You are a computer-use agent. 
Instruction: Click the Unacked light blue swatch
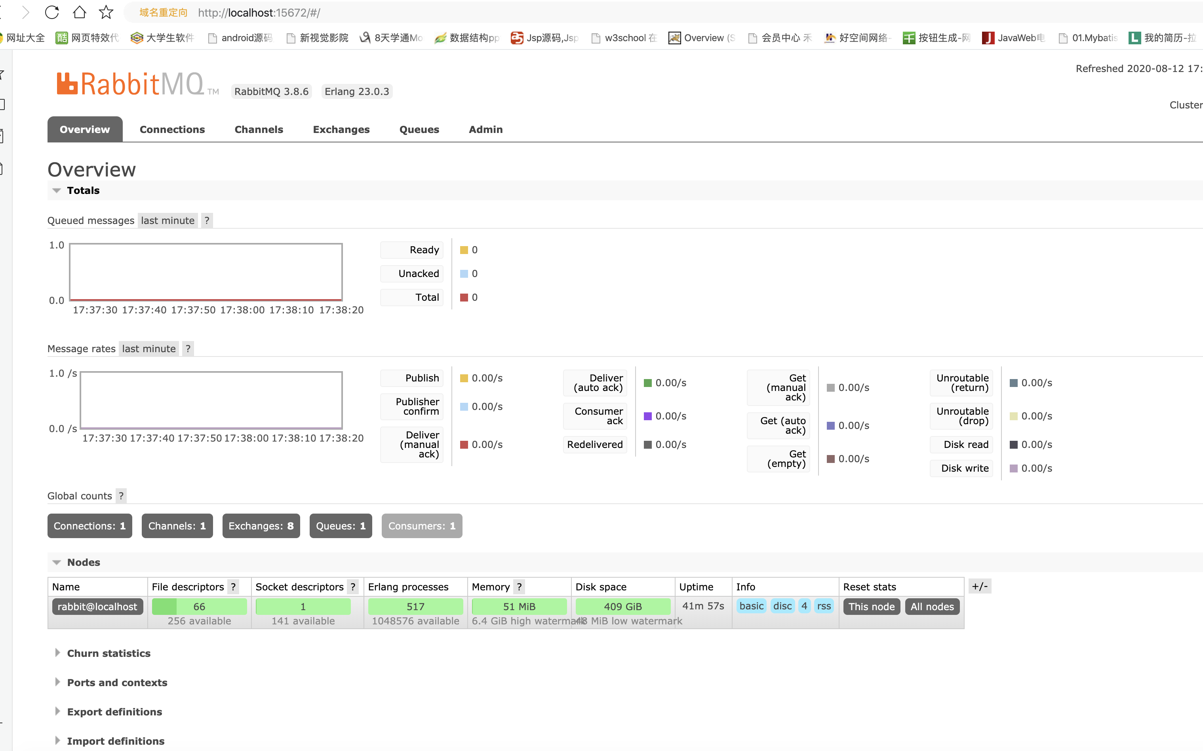[x=464, y=274]
